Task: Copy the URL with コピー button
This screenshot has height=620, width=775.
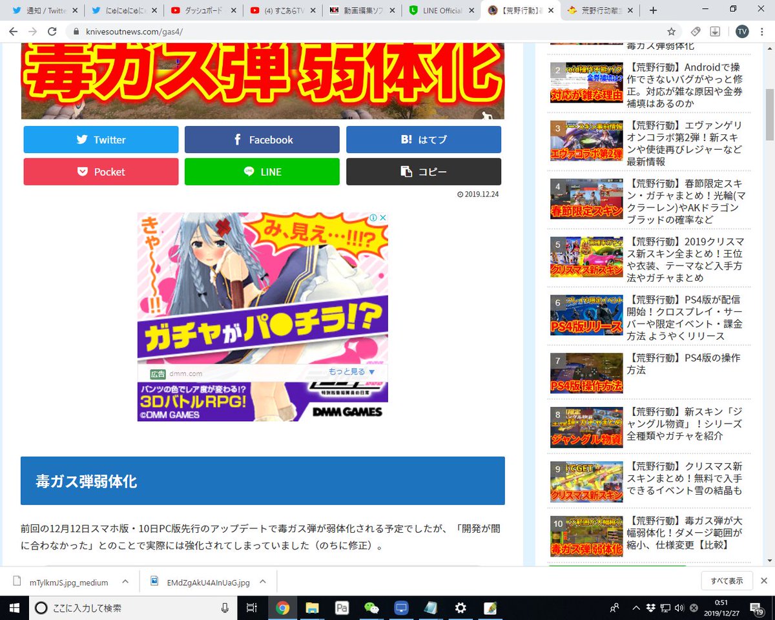Action: 424,172
